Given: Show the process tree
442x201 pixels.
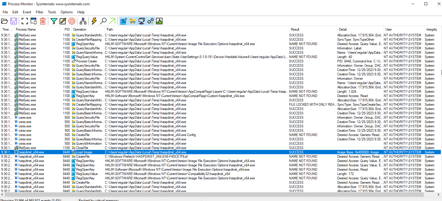Looking at the screenshot, I should 83,21.
